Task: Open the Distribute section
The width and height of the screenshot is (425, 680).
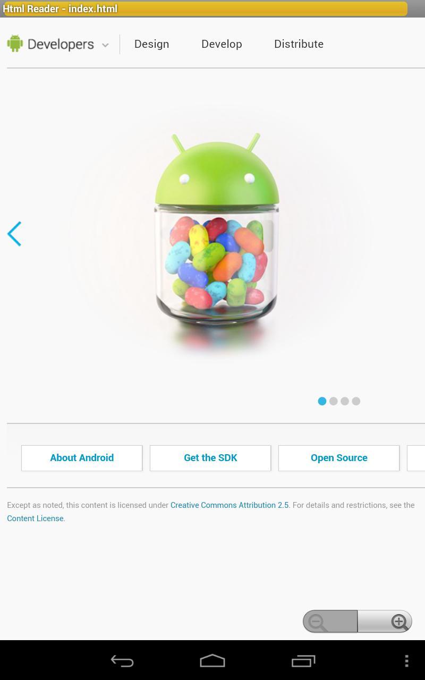Action: [x=299, y=44]
